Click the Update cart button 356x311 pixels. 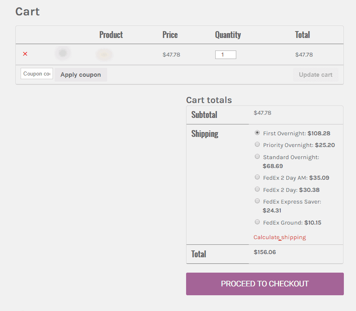pyautogui.click(x=316, y=75)
